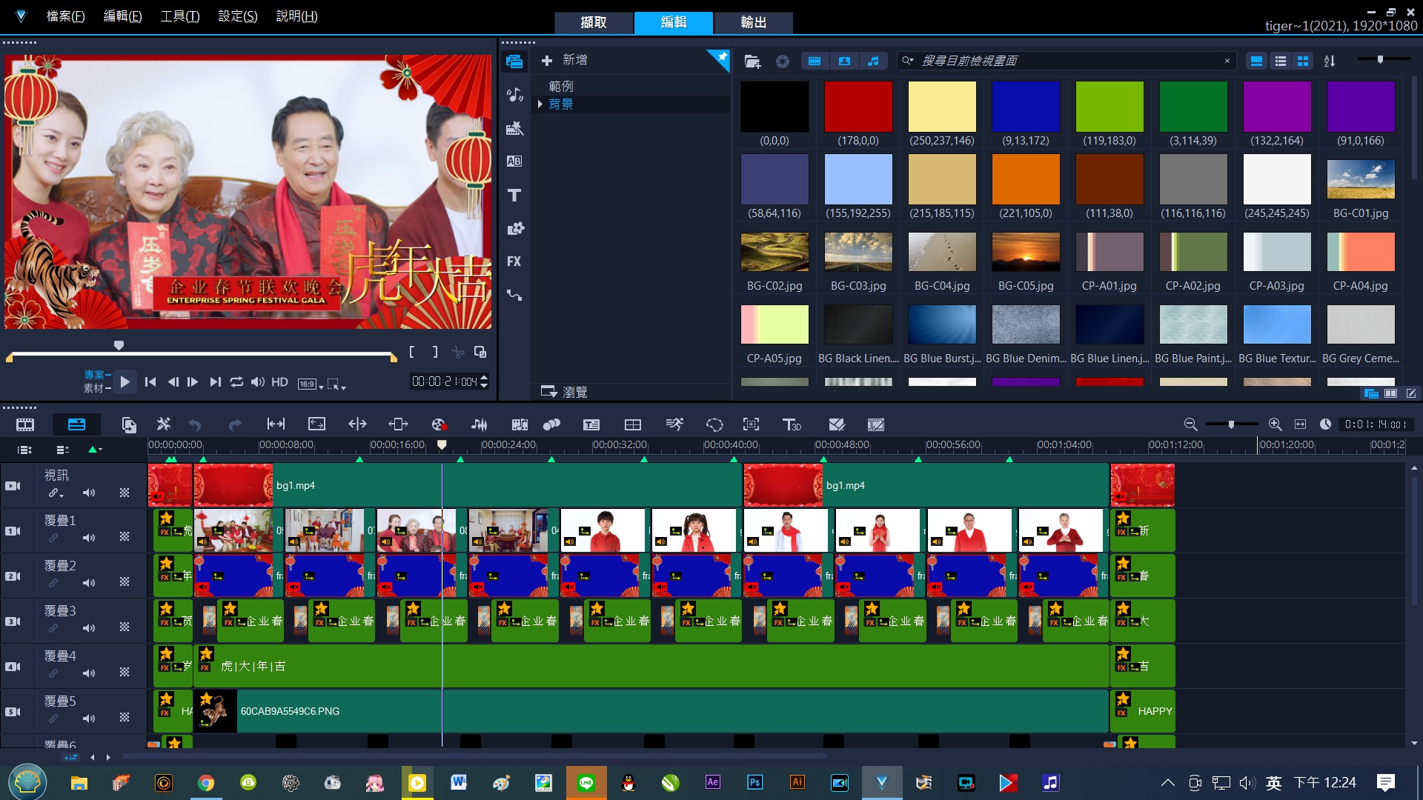Open the Multi-camera/split screen grid icon
1423x800 pixels.
point(633,424)
